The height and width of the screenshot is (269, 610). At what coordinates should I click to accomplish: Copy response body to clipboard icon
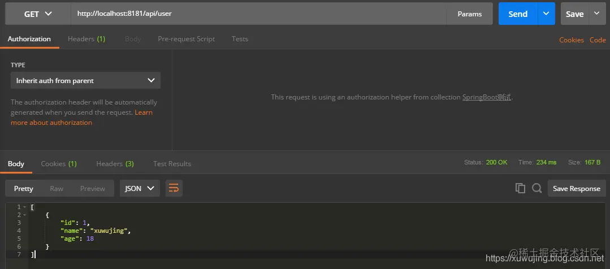[x=520, y=188]
